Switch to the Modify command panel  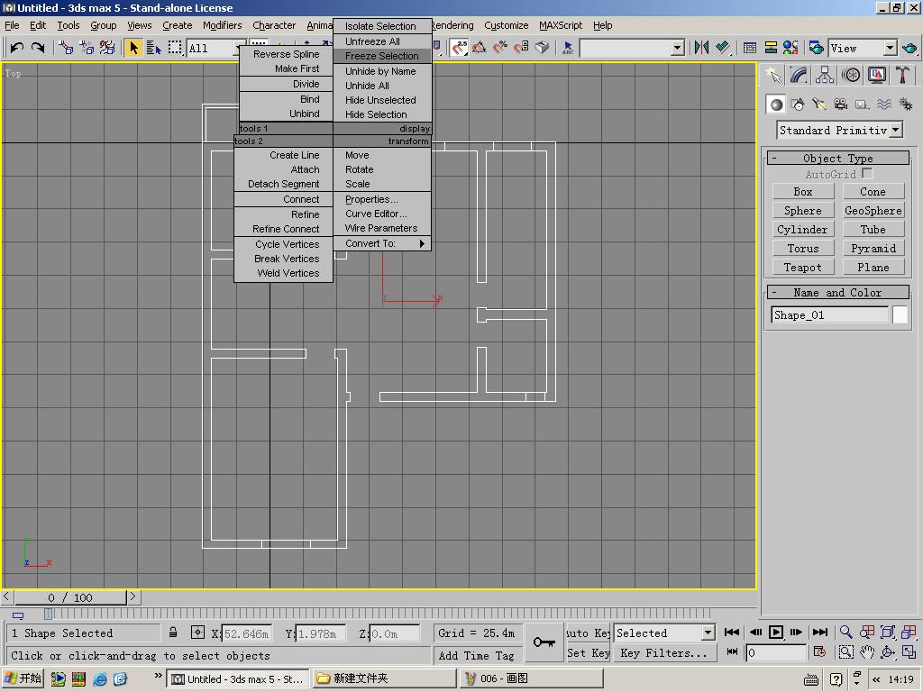[x=799, y=75]
